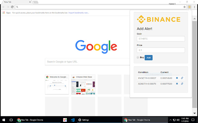
Task: Toggle the Buy checkbox
Action: point(138,58)
